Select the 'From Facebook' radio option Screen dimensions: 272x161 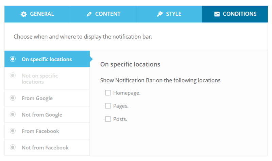click(x=13, y=131)
